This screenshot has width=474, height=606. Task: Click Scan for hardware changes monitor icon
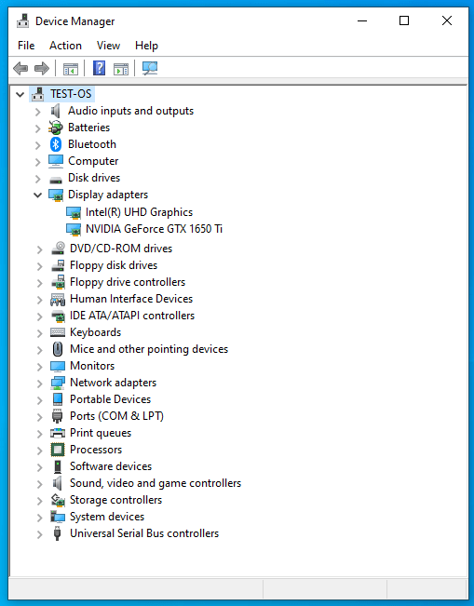(x=150, y=68)
